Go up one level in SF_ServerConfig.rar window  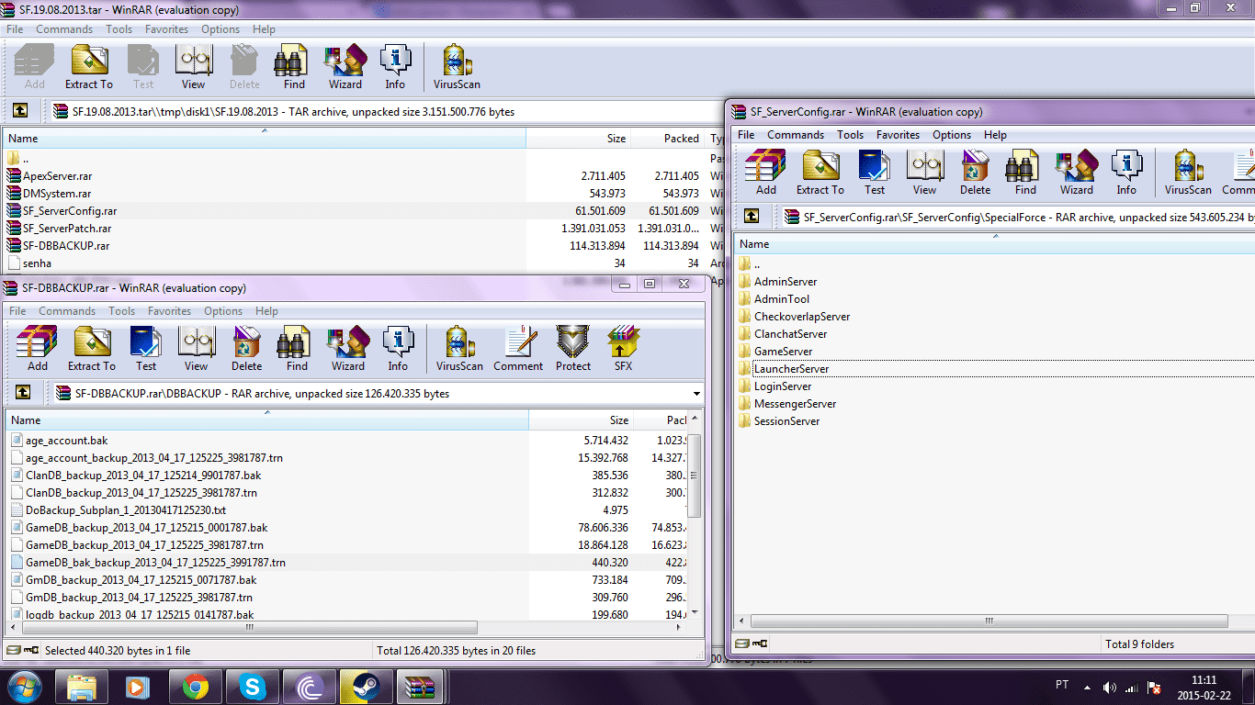click(752, 217)
